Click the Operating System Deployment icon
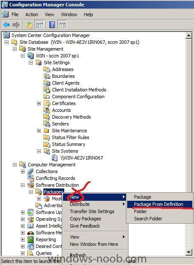 (x=31, y=219)
